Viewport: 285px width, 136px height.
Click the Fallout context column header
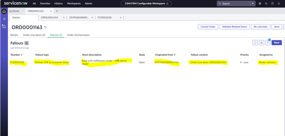click(x=199, y=55)
